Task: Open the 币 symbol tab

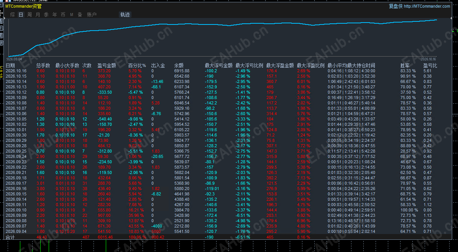Action: (63, 15)
